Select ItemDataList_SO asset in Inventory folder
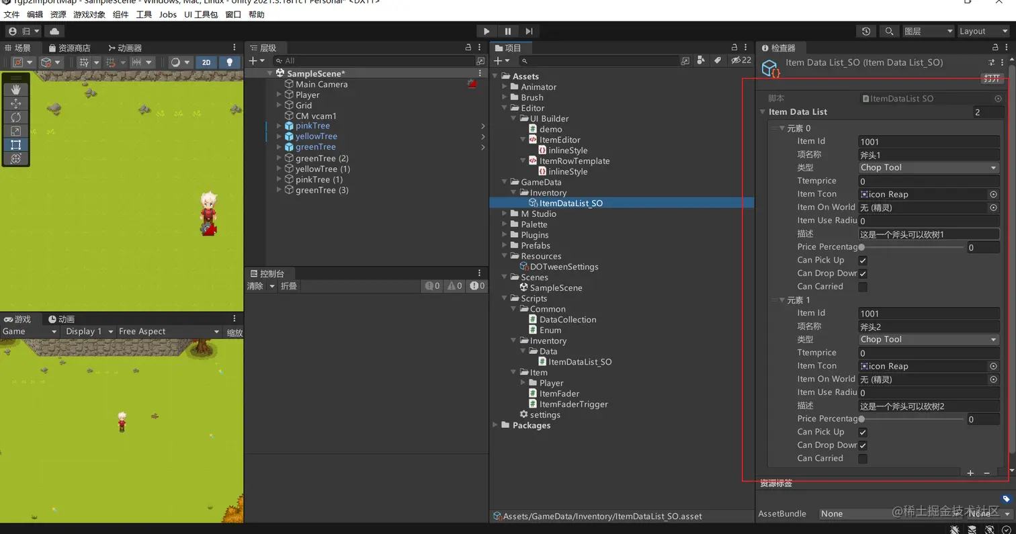Screen dimensions: 1016x534 point(570,203)
